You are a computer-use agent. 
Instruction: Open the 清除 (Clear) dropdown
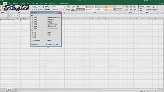(140, 10)
